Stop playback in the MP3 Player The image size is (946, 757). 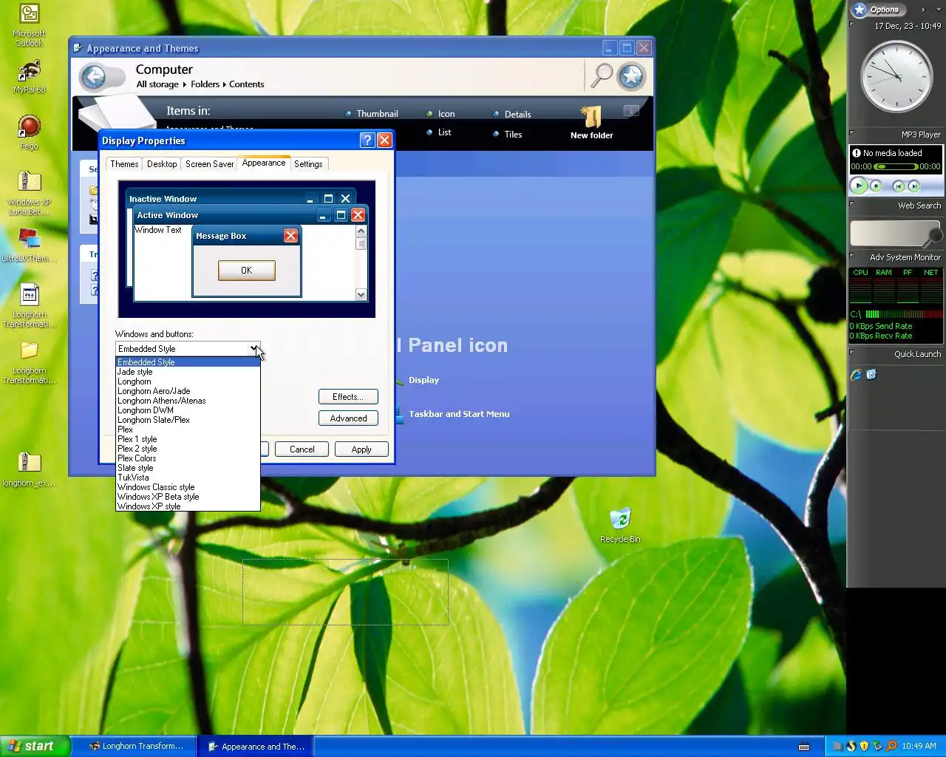(876, 186)
